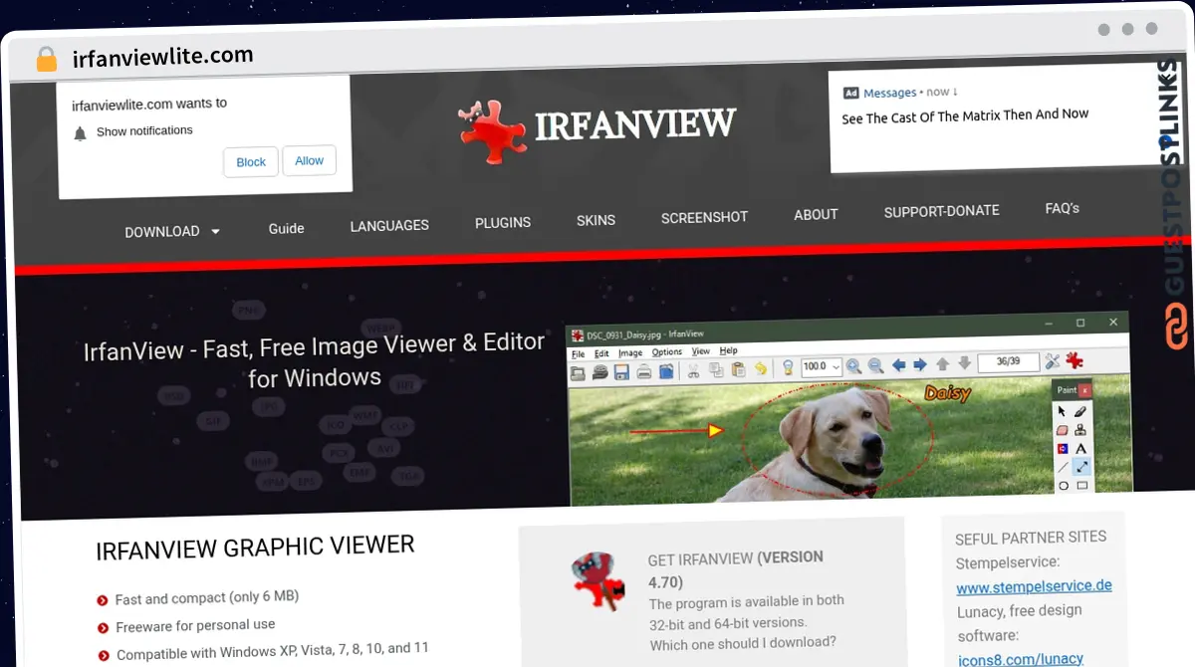This screenshot has height=667, width=1195.
Task: Switch to the PLUGINS navigation tab
Action: [503, 222]
